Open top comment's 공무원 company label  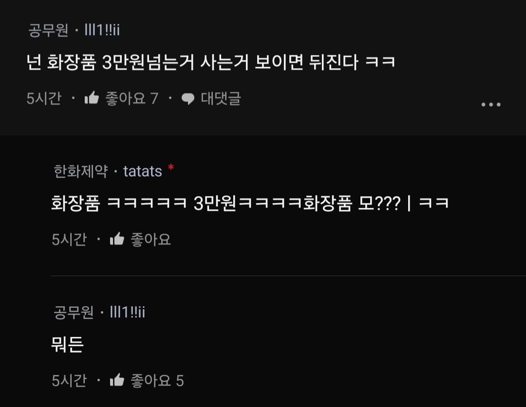point(48,30)
